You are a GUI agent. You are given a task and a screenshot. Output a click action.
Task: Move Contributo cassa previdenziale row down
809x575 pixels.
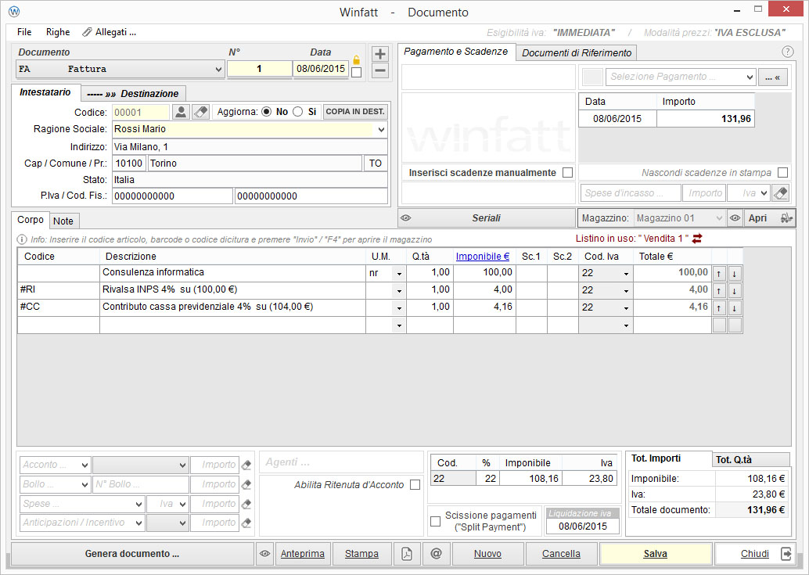[x=734, y=308]
